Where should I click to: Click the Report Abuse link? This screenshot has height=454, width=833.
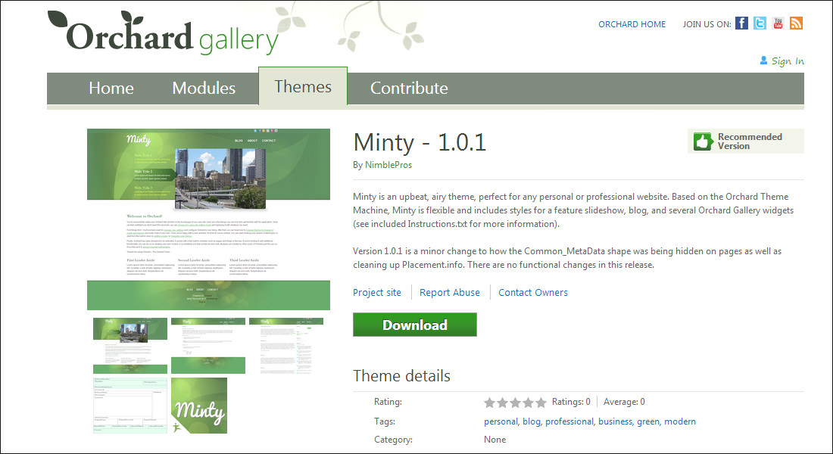point(449,293)
